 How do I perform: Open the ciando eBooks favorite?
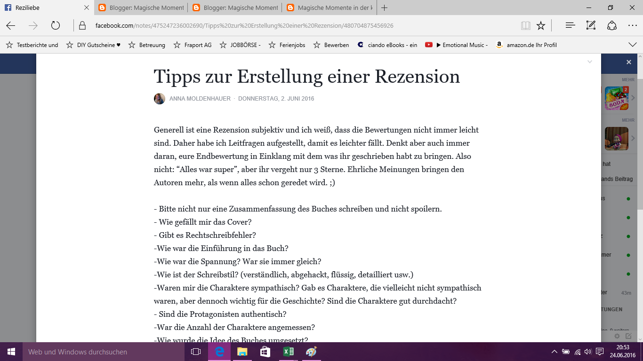point(387,45)
